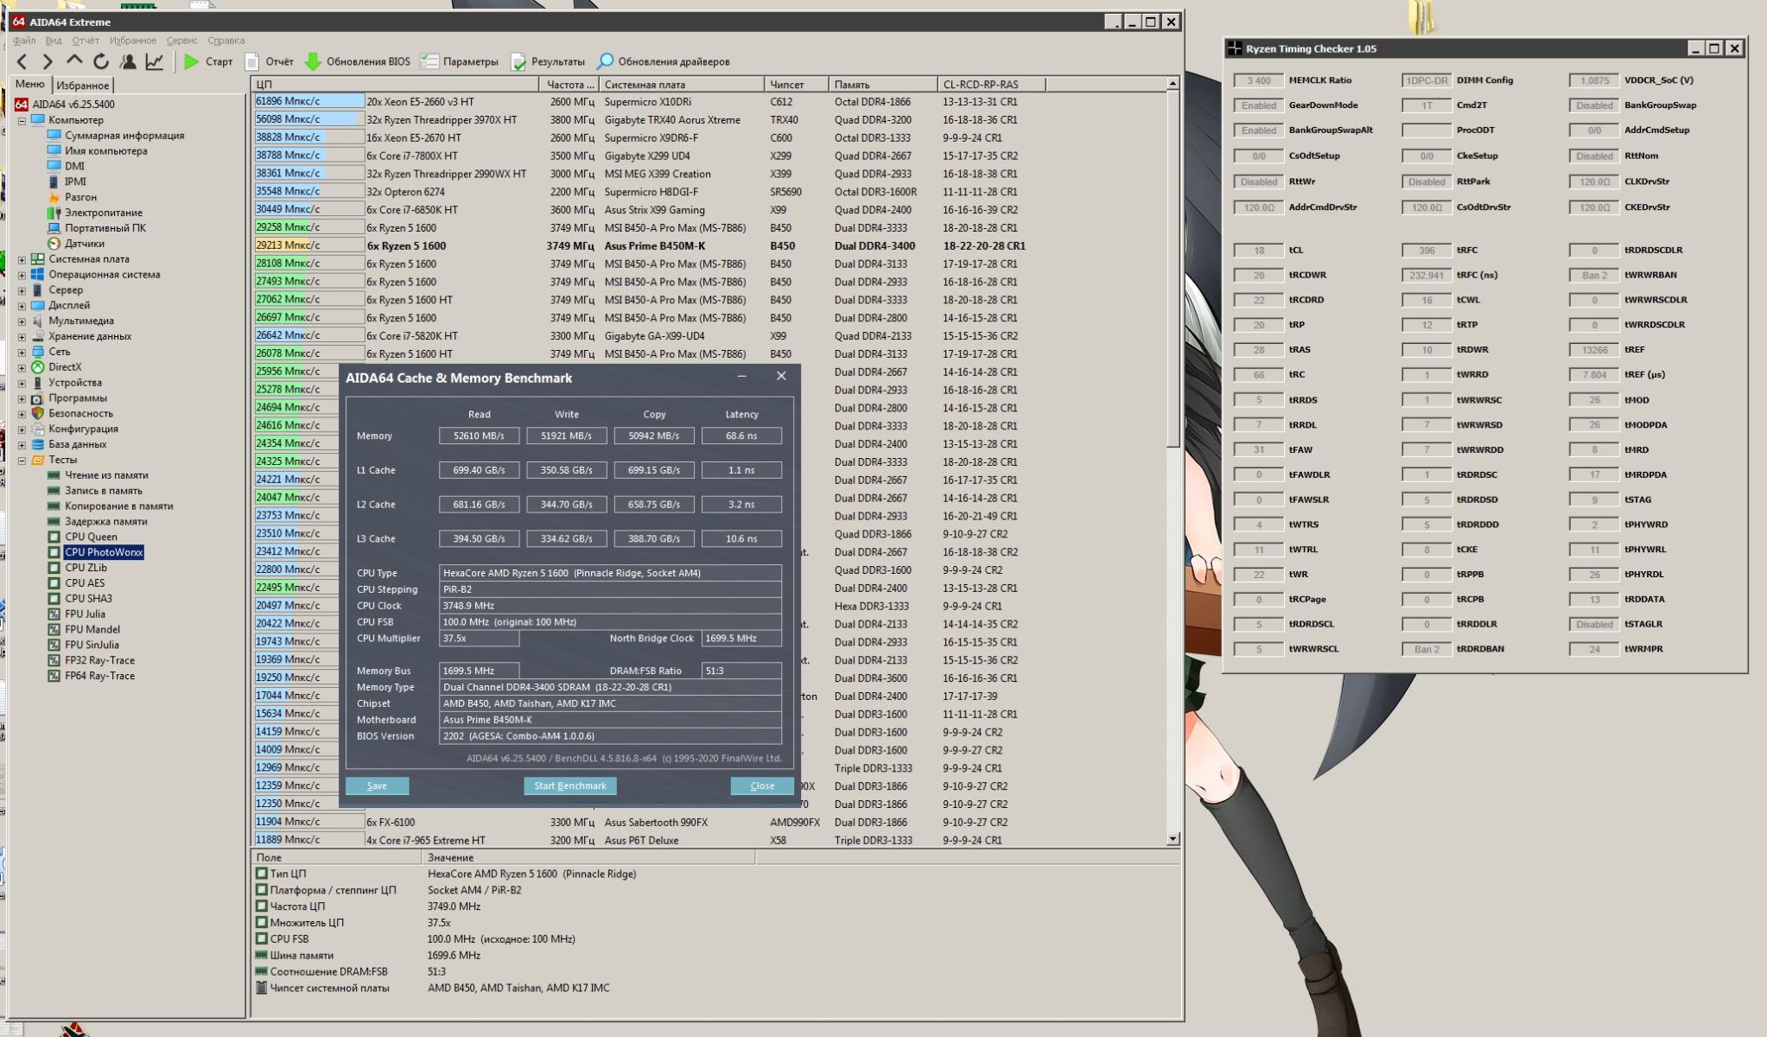Toggle the CPU FSB field checkbox
Screen dimensions: 1767x1037
click(x=261, y=938)
